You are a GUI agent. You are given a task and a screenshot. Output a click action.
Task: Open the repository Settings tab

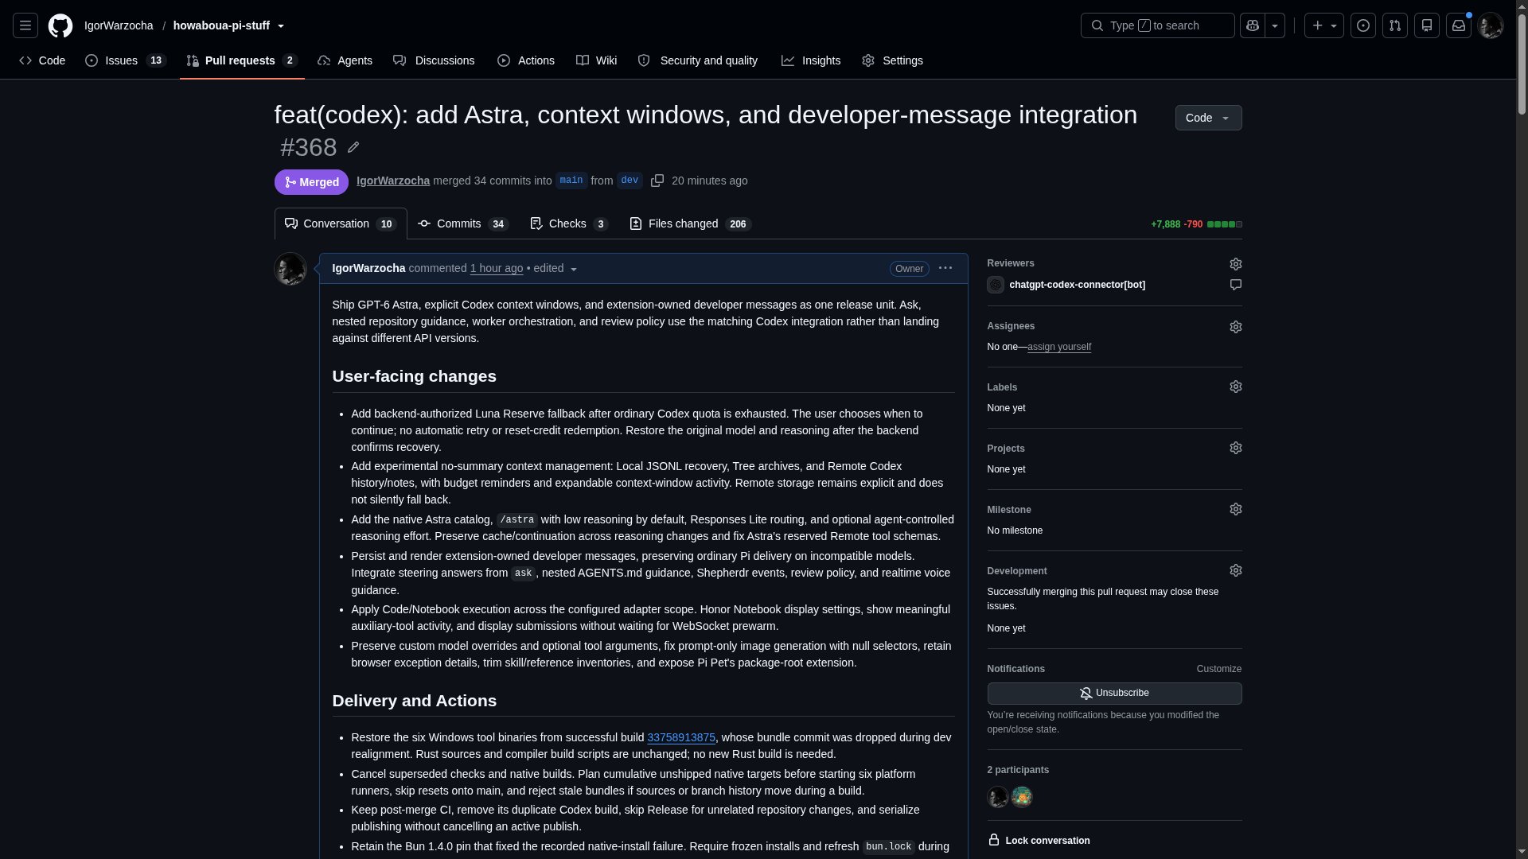pos(892,60)
